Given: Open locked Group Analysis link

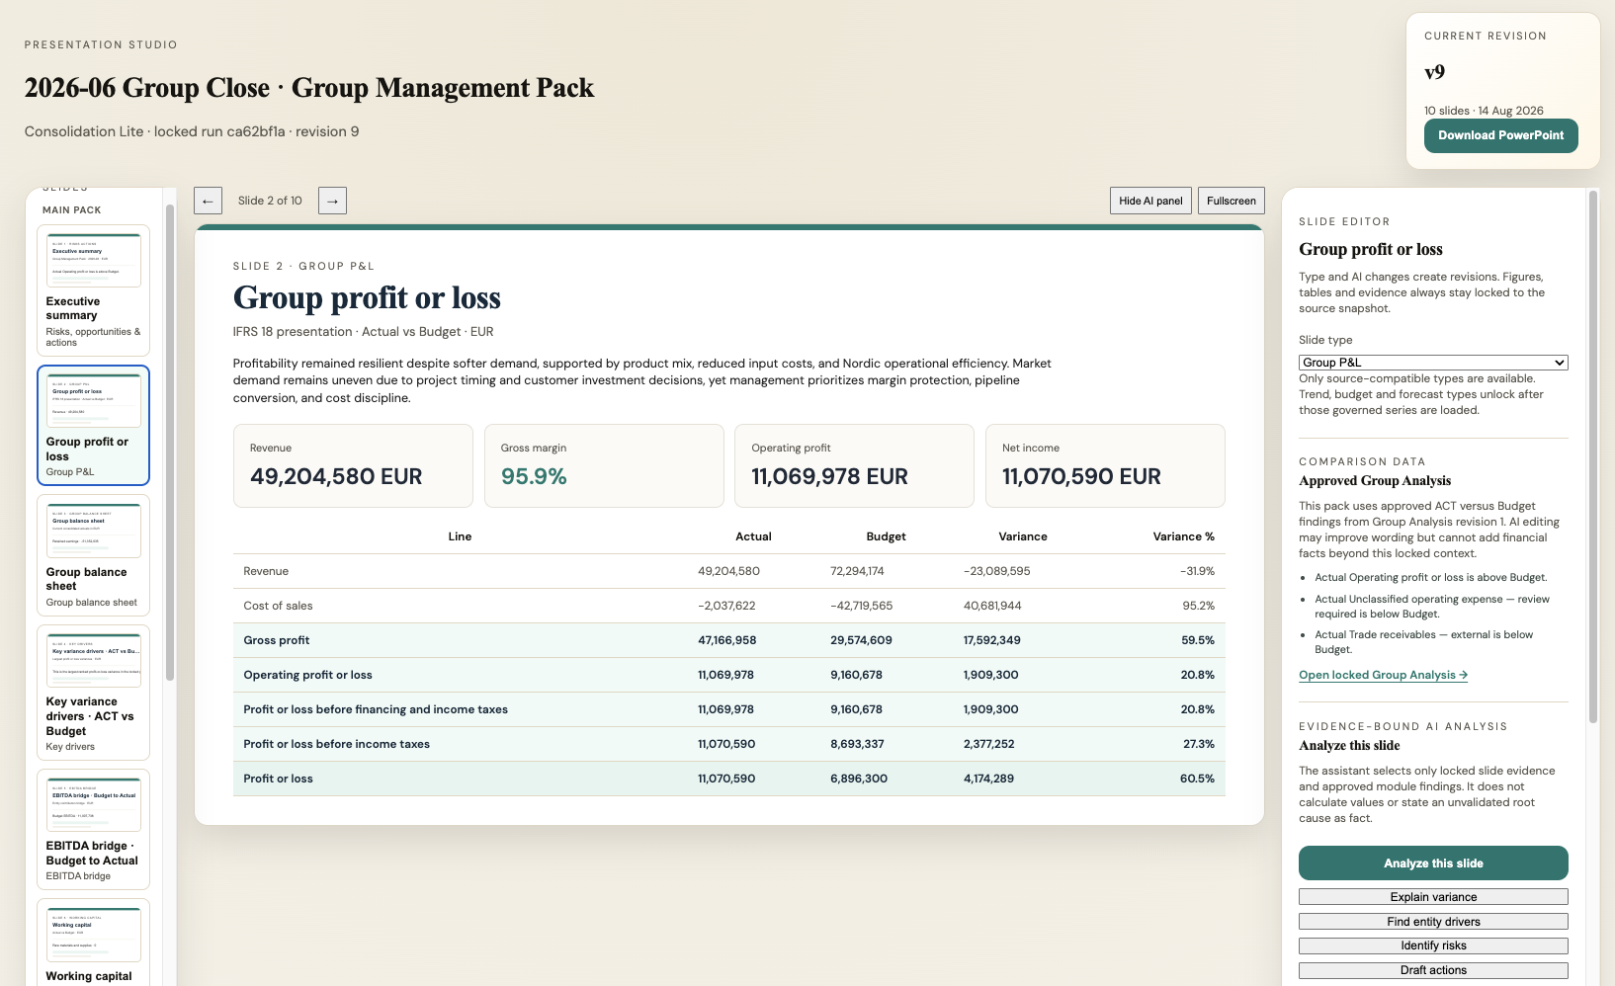Looking at the screenshot, I should click(x=1383, y=675).
